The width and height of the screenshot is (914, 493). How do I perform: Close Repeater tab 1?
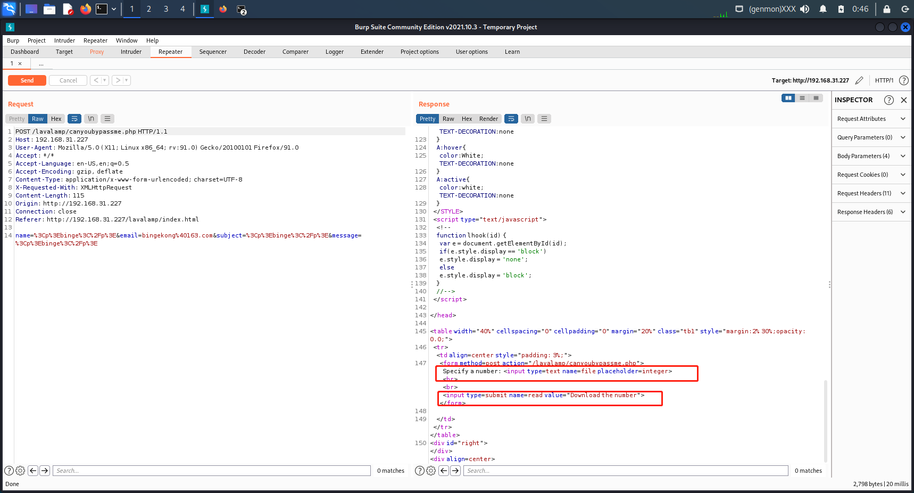click(x=20, y=63)
